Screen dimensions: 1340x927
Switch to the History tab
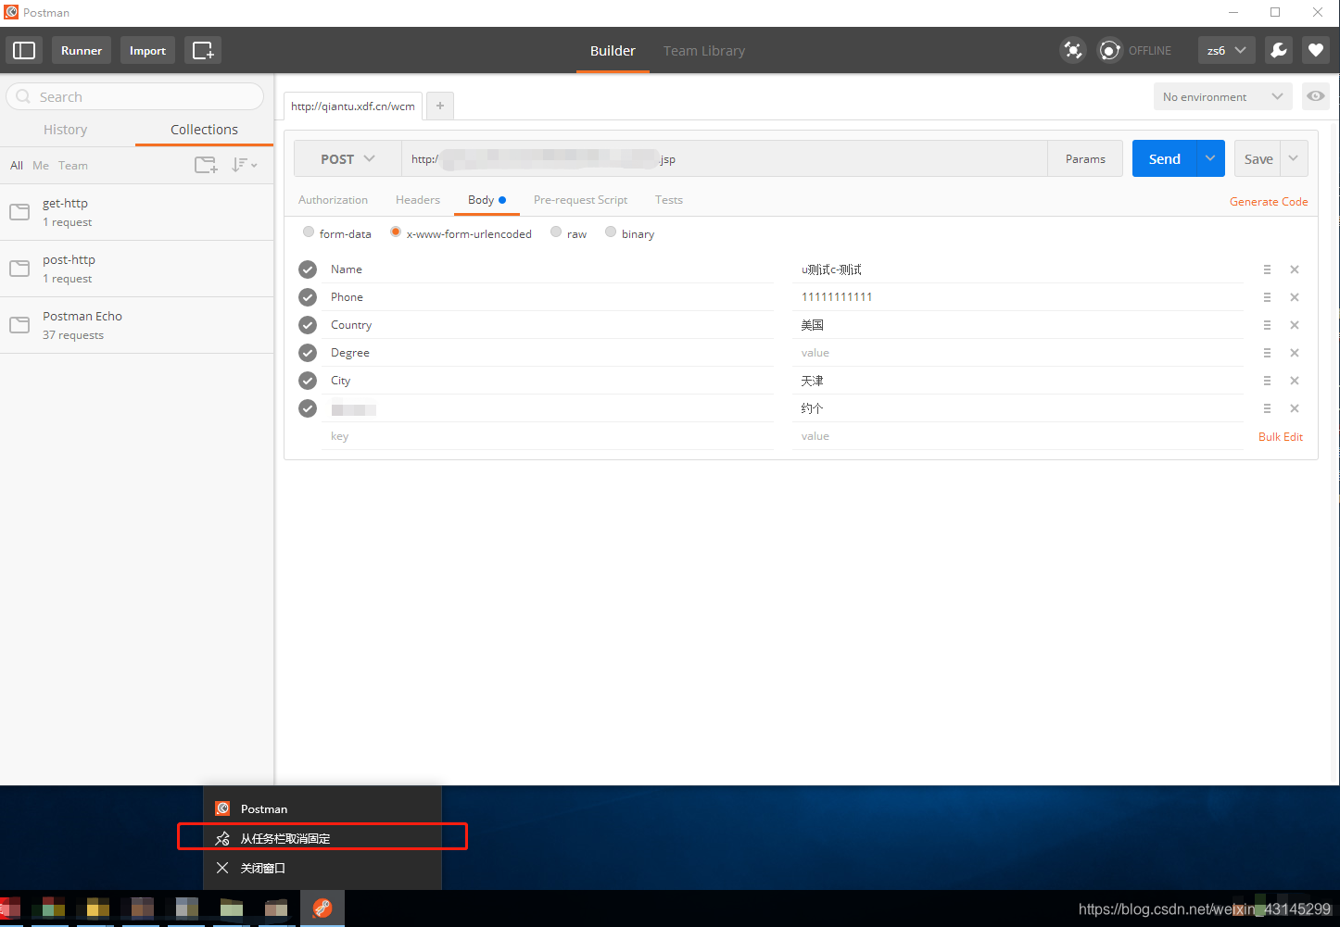click(x=66, y=130)
